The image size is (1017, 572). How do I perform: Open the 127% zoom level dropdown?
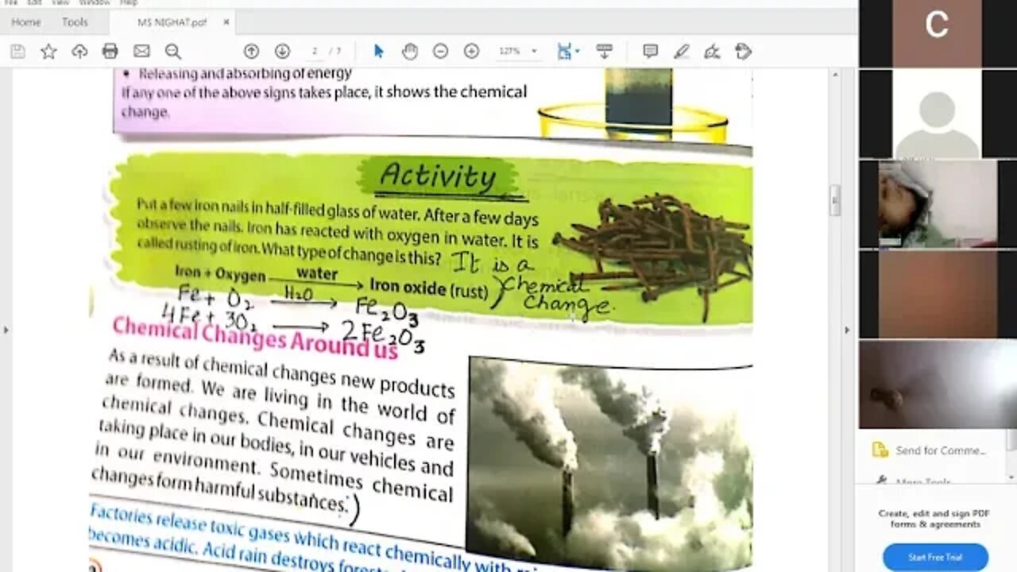pyautogui.click(x=517, y=52)
